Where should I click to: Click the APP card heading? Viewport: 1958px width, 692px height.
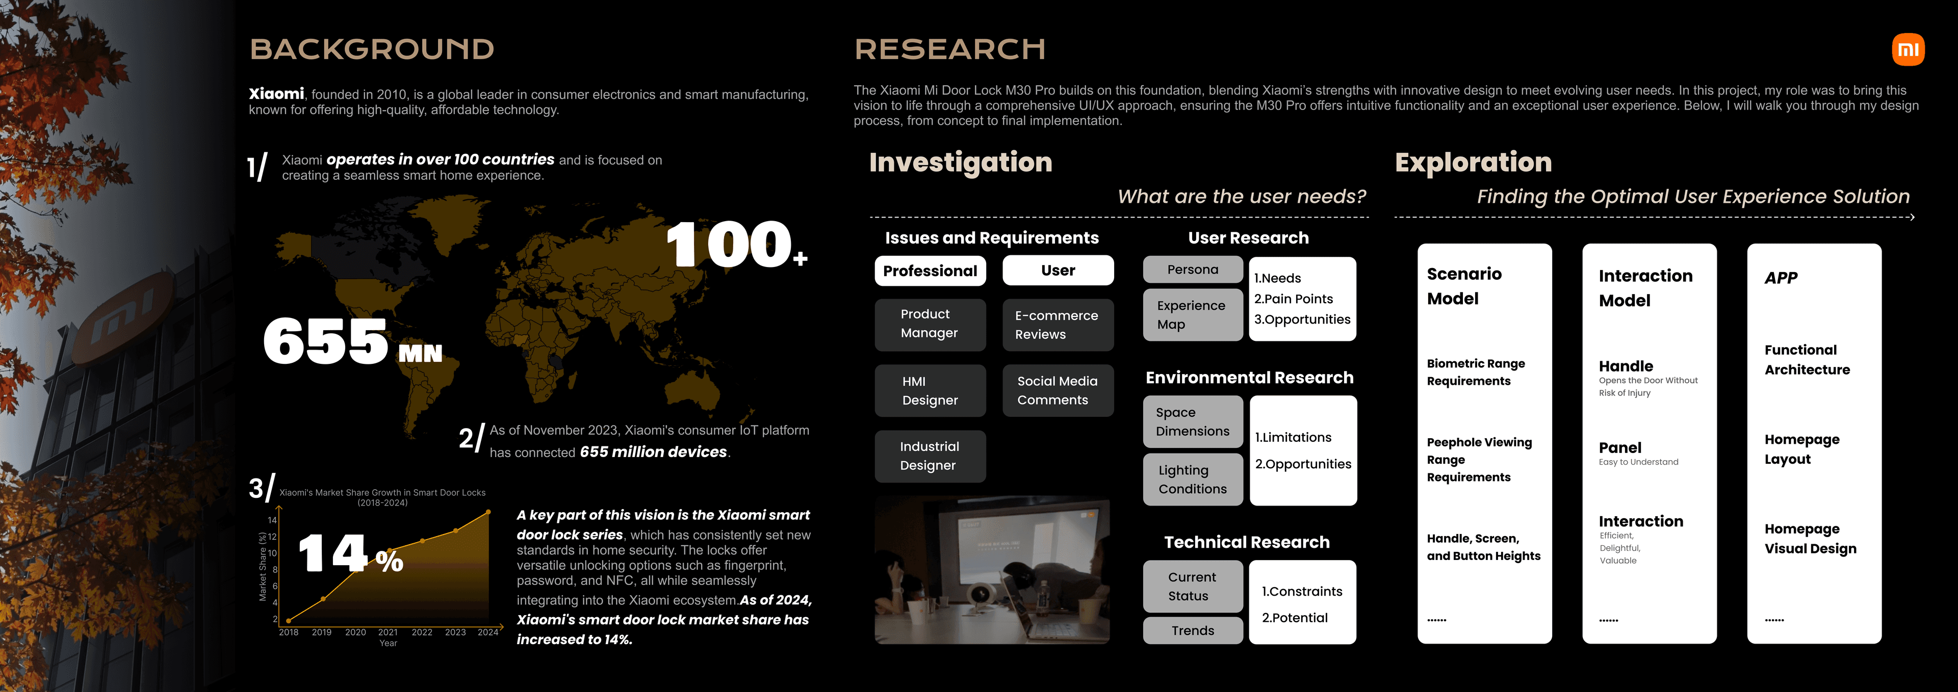click(x=1780, y=278)
